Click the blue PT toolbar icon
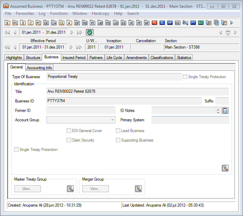 tap(193, 23)
